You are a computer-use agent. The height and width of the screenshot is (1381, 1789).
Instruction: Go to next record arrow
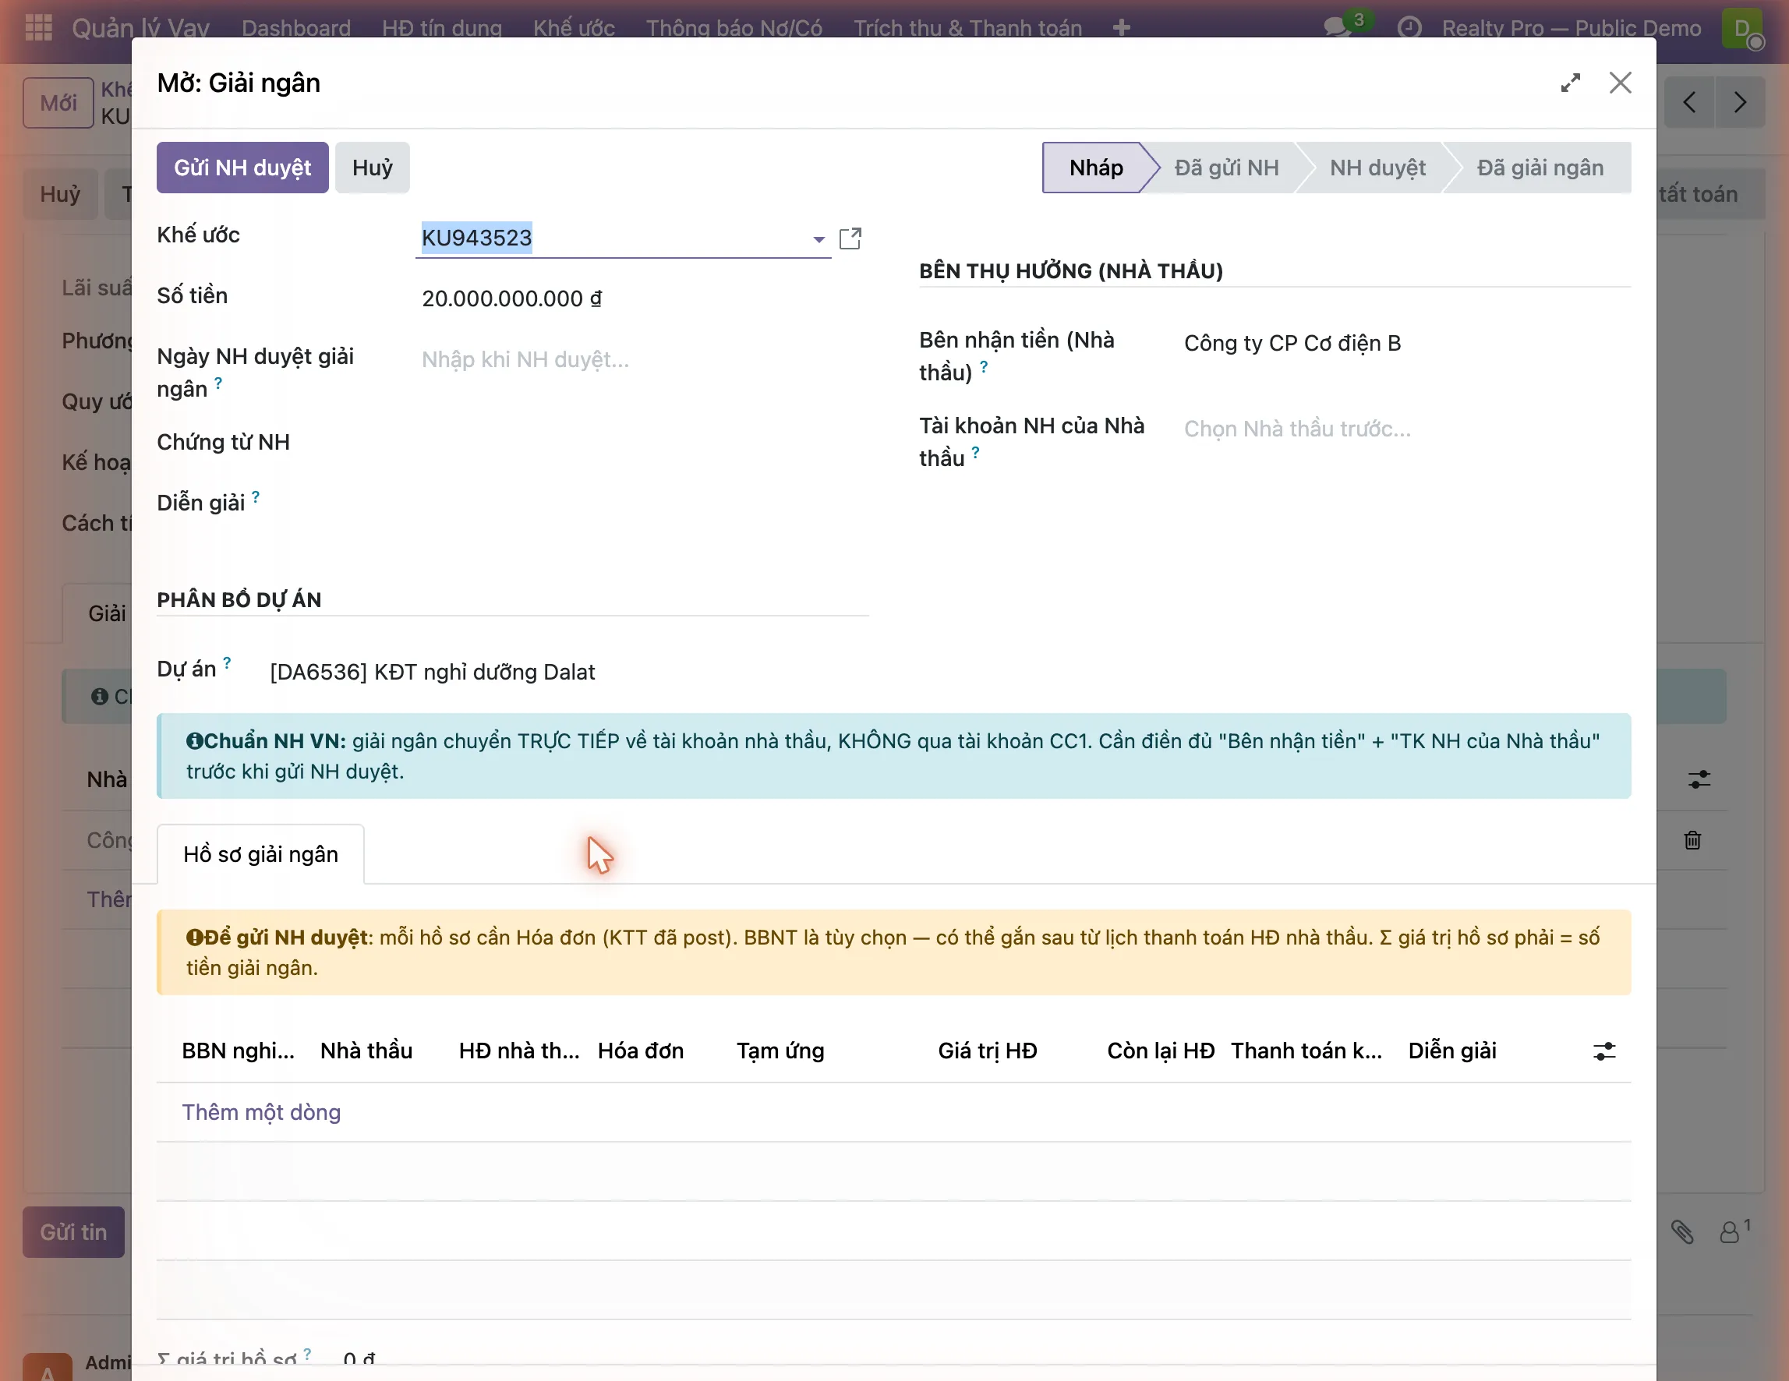pyautogui.click(x=1740, y=102)
